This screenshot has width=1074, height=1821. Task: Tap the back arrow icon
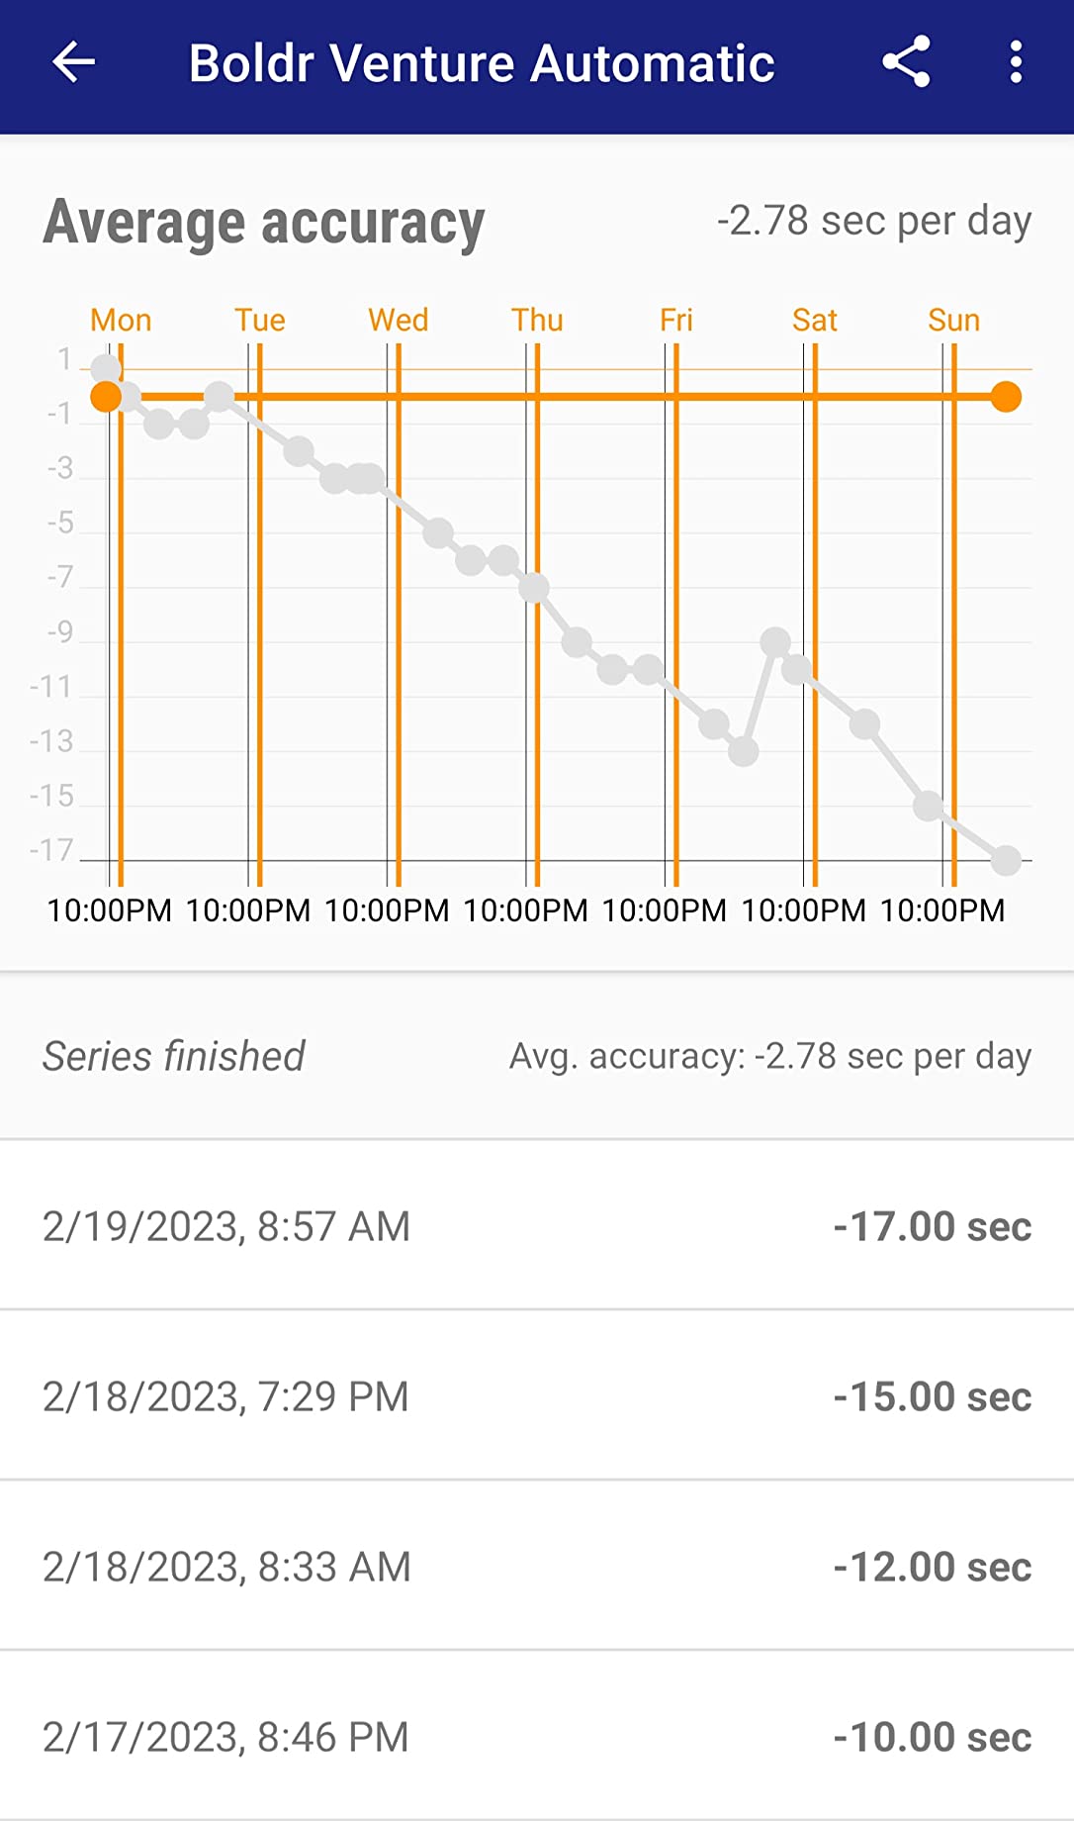pos(73,63)
